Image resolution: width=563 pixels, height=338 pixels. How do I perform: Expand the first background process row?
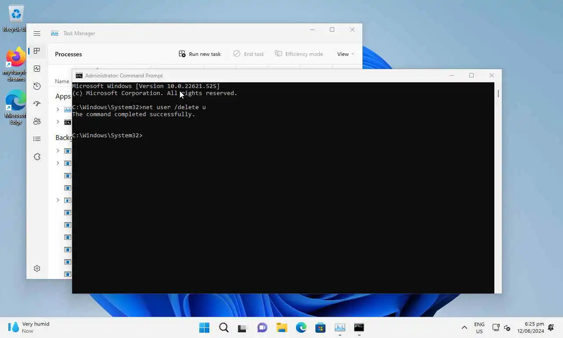point(58,151)
